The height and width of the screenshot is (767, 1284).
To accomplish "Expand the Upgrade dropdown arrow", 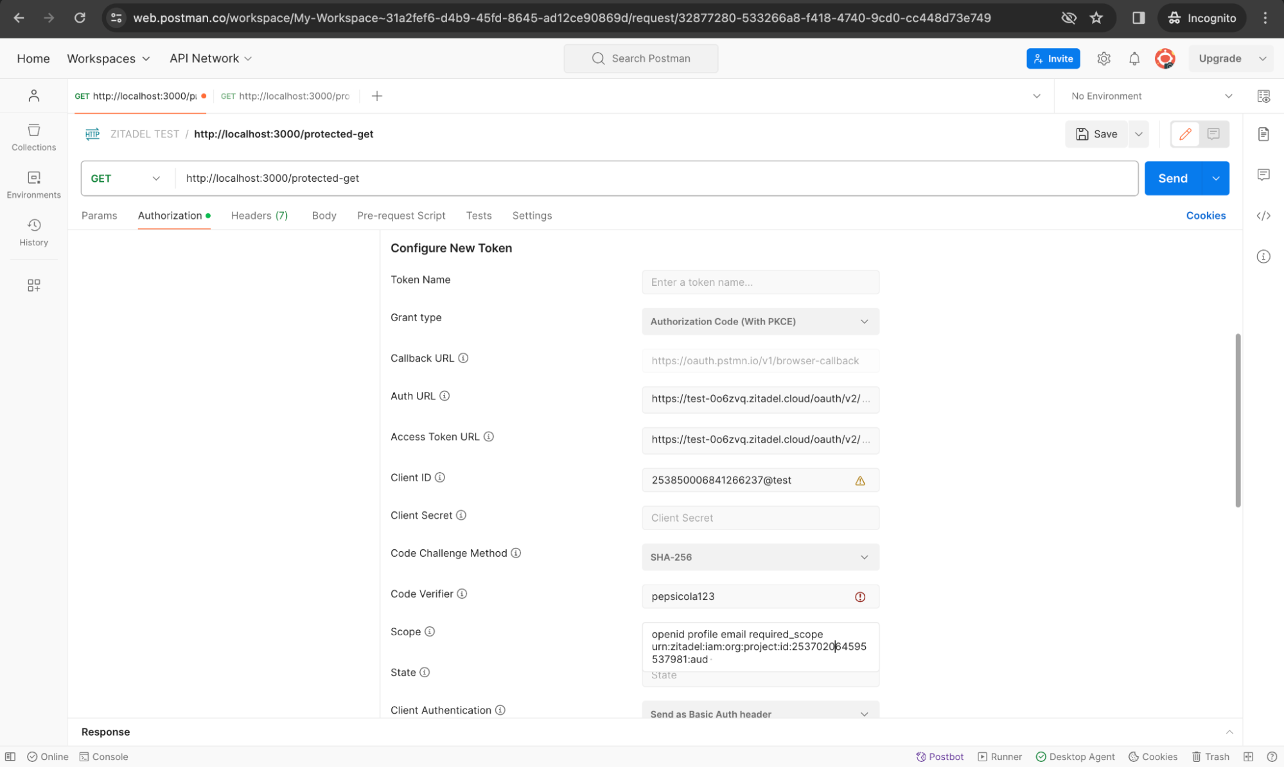I will point(1262,58).
